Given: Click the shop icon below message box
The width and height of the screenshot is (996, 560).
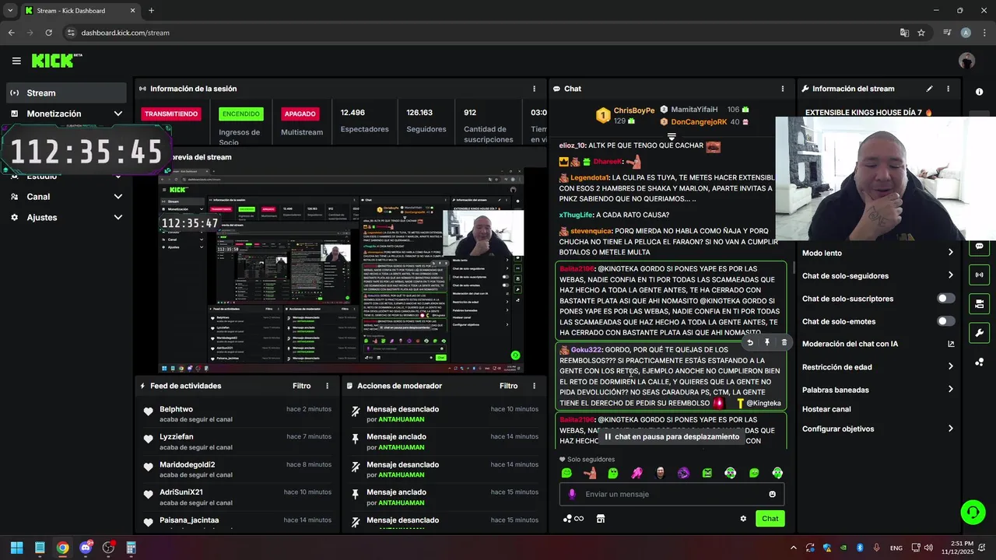Looking at the screenshot, I should (600, 519).
